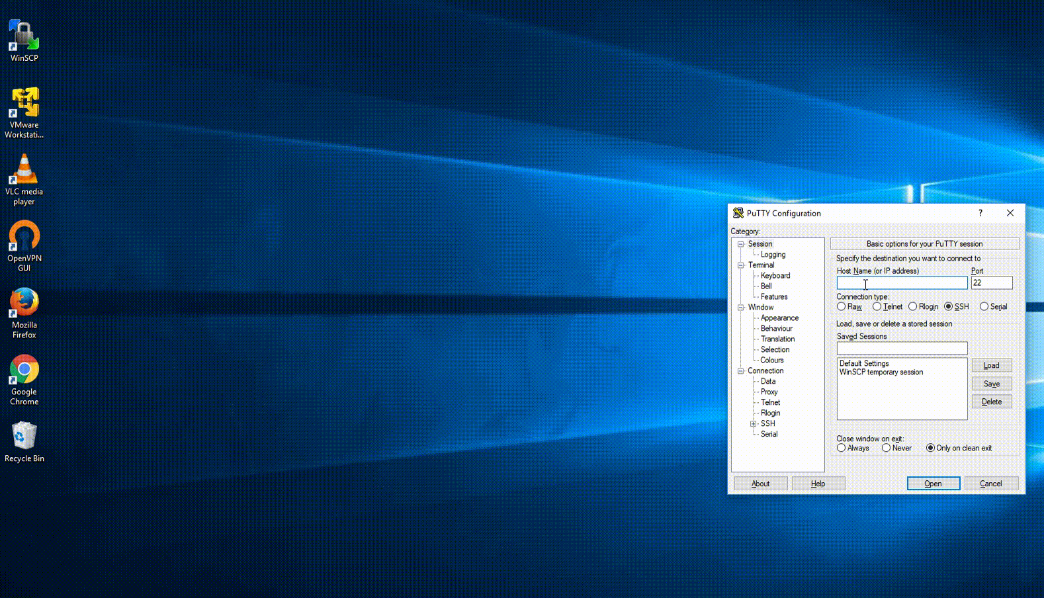The image size is (1044, 598).
Task: Select Default Settings in saved sessions list
Action: pos(864,363)
